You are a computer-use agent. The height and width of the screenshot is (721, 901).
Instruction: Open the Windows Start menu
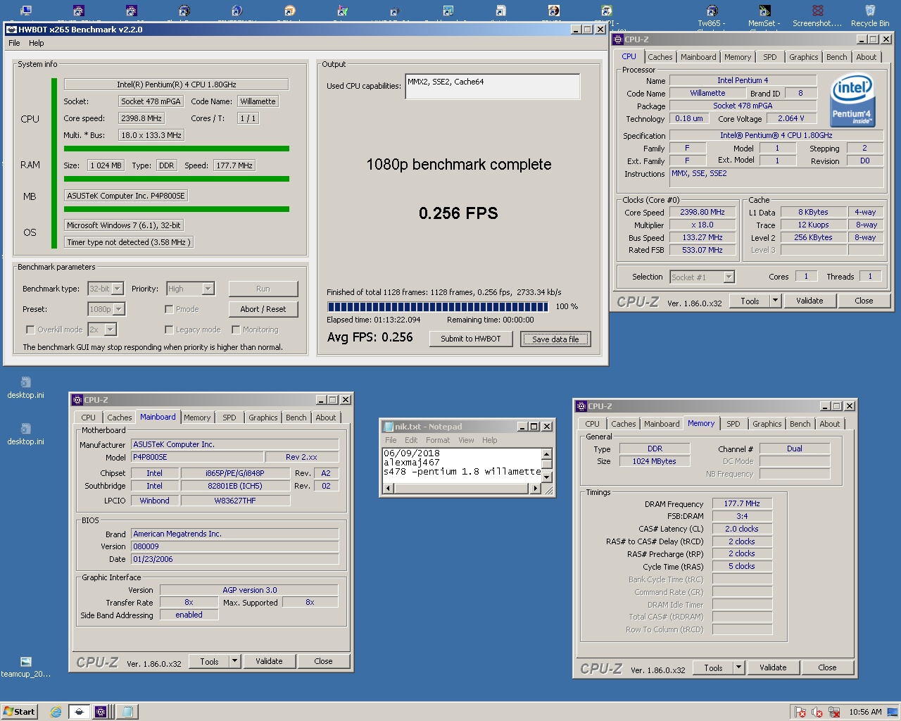19,711
